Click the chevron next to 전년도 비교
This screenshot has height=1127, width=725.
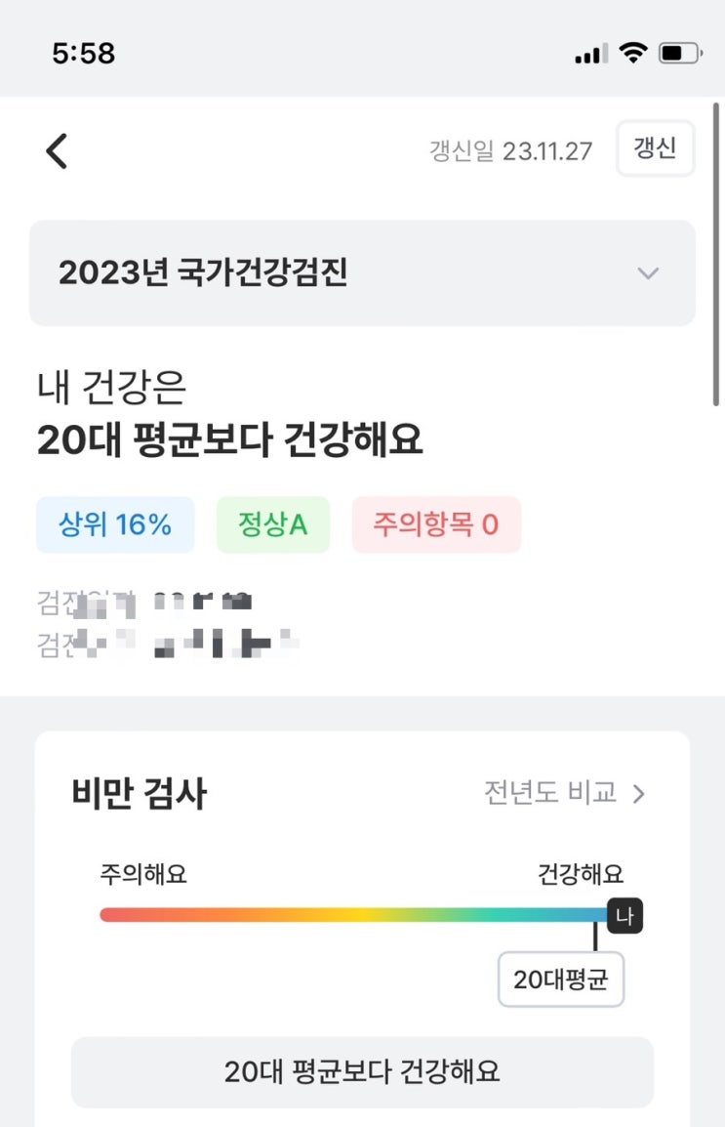tap(639, 794)
